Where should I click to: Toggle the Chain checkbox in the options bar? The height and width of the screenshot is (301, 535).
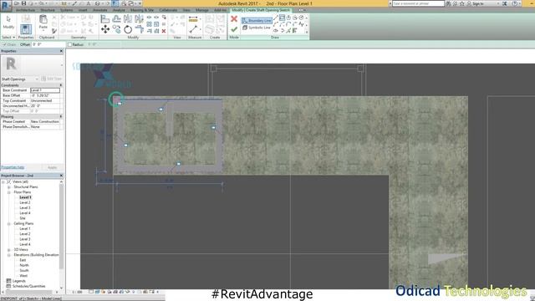[4, 44]
